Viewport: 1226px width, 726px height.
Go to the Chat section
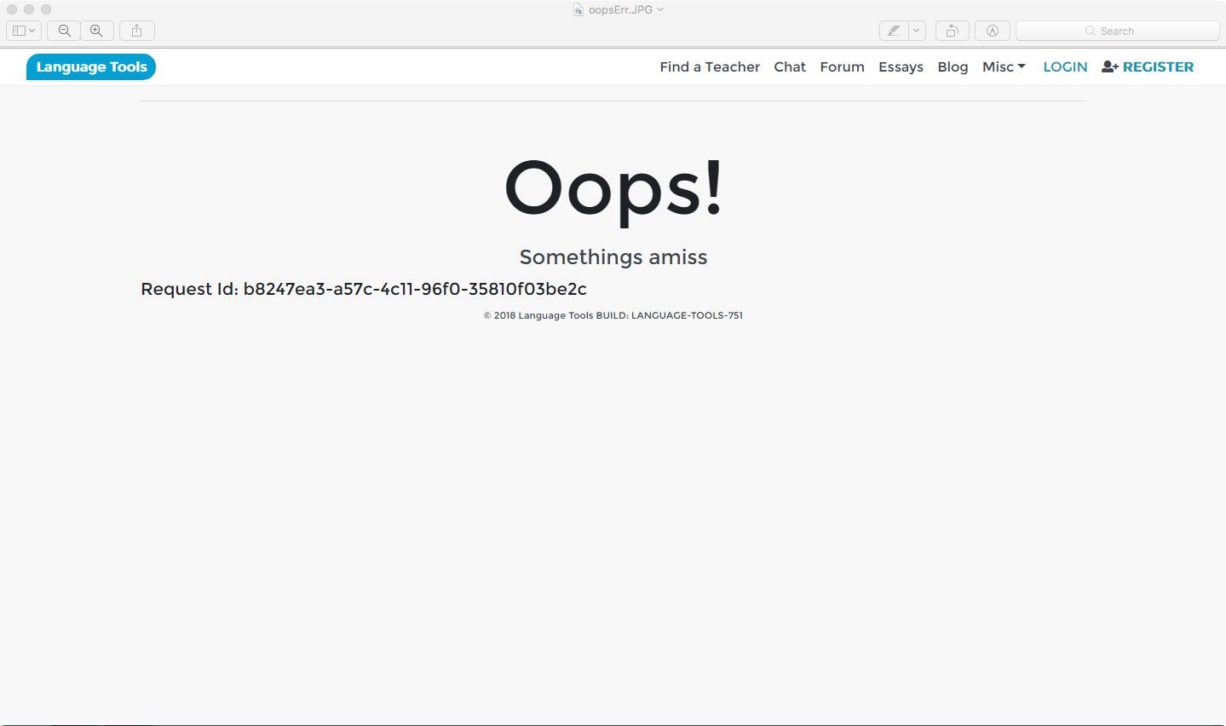(789, 67)
